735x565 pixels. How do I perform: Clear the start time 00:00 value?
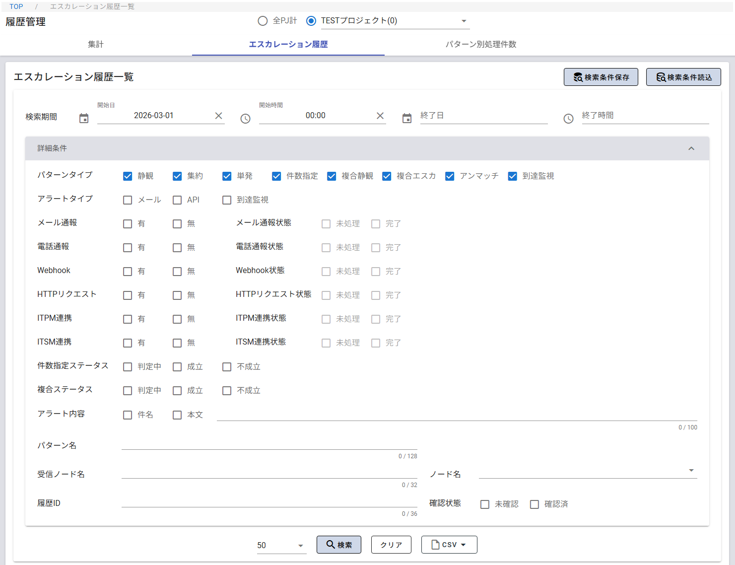tap(380, 116)
